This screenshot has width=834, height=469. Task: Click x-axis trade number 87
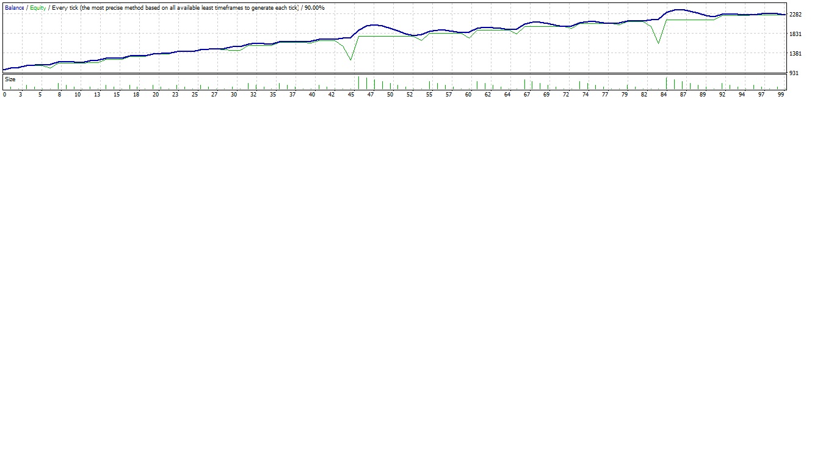tap(683, 95)
